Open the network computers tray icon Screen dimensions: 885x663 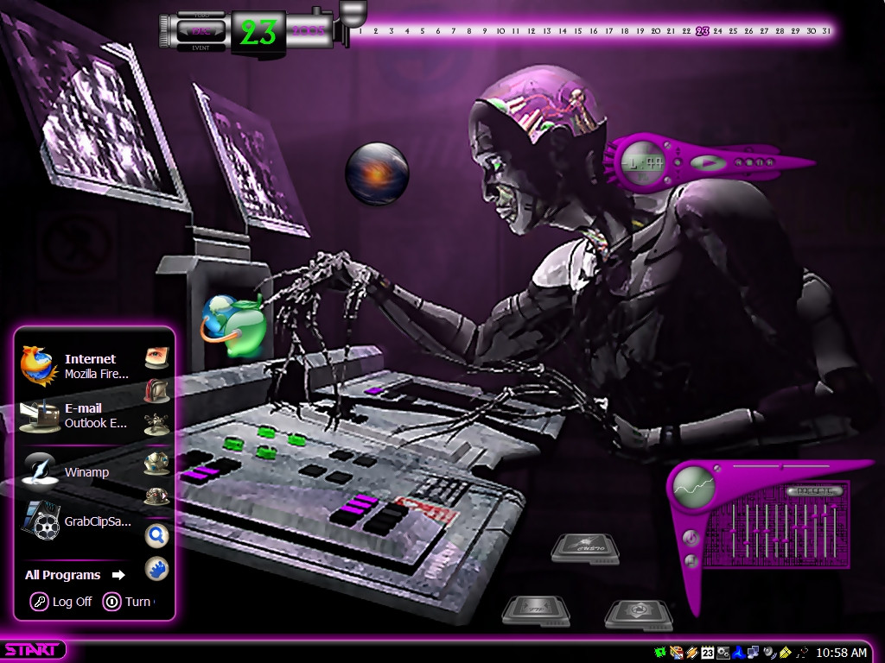(x=753, y=653)
